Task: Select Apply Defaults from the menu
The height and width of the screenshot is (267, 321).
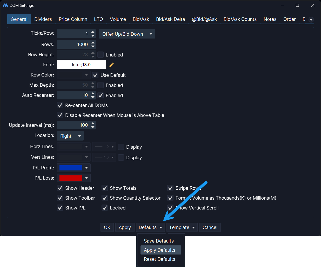Action: point(159,250)
